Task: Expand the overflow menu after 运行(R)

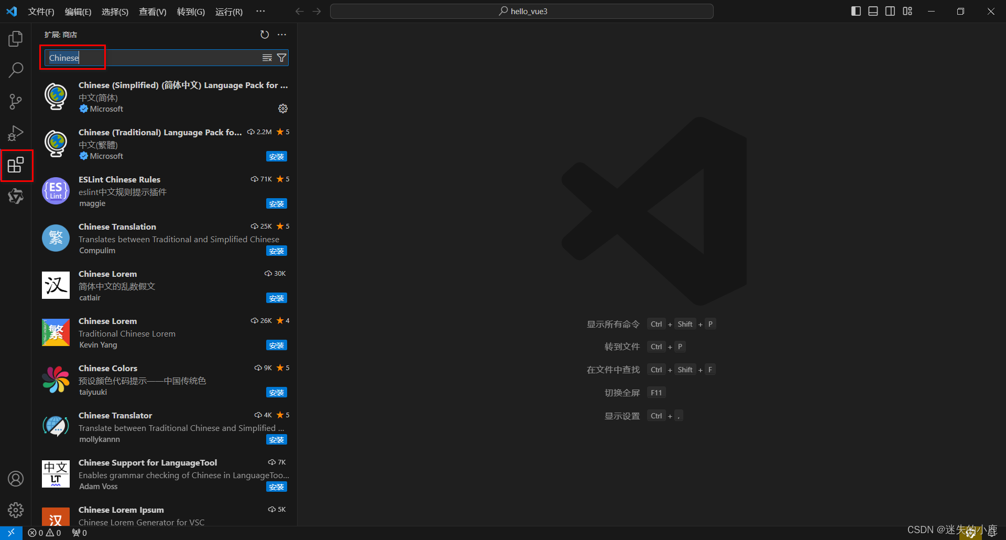Action: coord(260,12)
